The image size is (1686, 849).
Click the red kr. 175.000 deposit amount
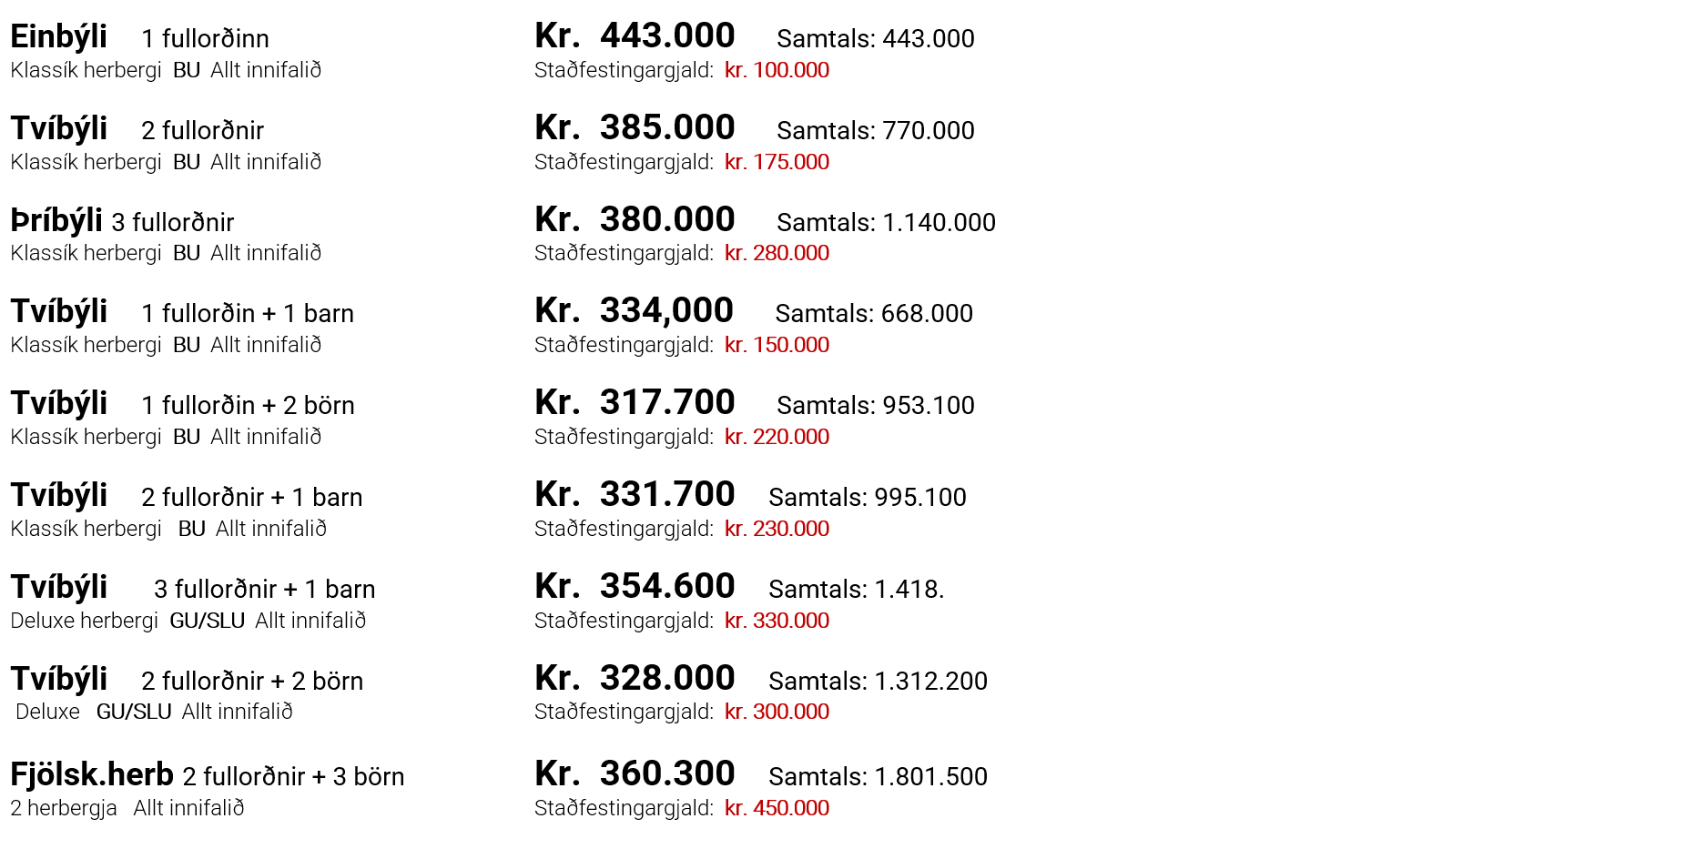point(777,162)
